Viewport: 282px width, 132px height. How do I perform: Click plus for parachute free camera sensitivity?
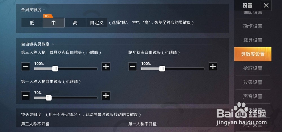click(213, 67)
